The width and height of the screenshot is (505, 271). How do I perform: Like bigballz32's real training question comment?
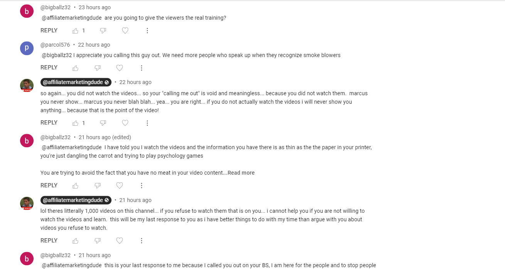[76, 31]
